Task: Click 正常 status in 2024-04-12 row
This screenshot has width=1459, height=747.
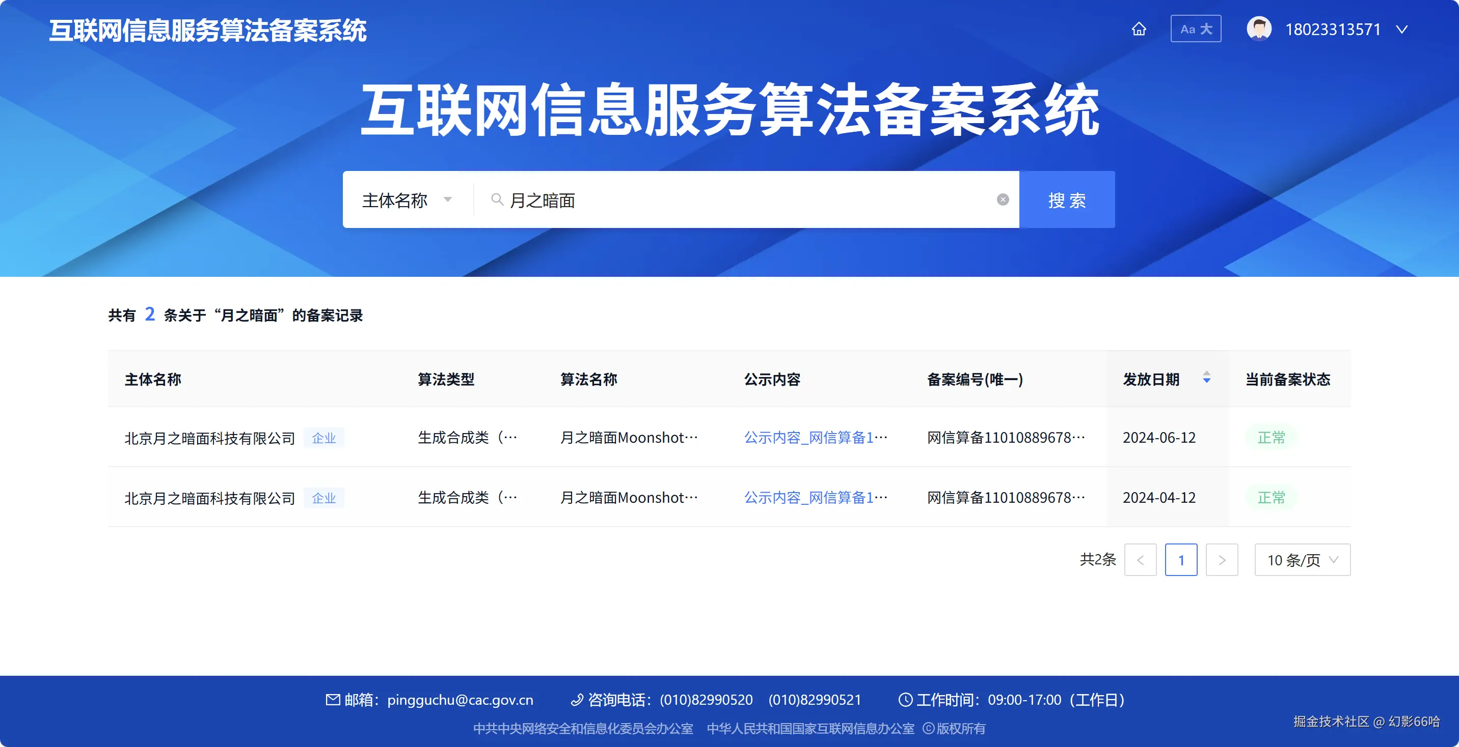Action: 1271,498
